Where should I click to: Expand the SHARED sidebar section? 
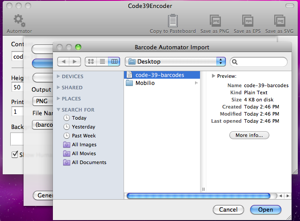[x=59, y=88]
